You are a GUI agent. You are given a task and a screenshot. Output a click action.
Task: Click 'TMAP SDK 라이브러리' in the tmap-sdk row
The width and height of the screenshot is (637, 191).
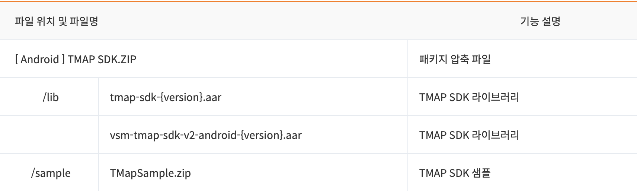pyautogui.click(x=469, y=97)
